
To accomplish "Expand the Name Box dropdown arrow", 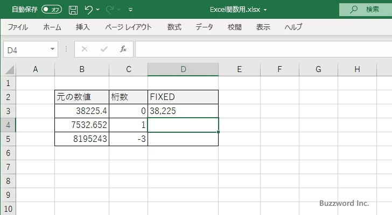I will [x=53, y=49].
